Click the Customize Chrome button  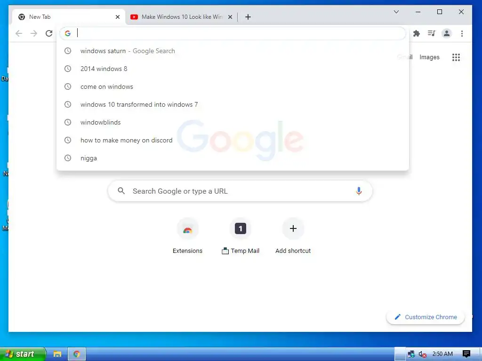426,317
